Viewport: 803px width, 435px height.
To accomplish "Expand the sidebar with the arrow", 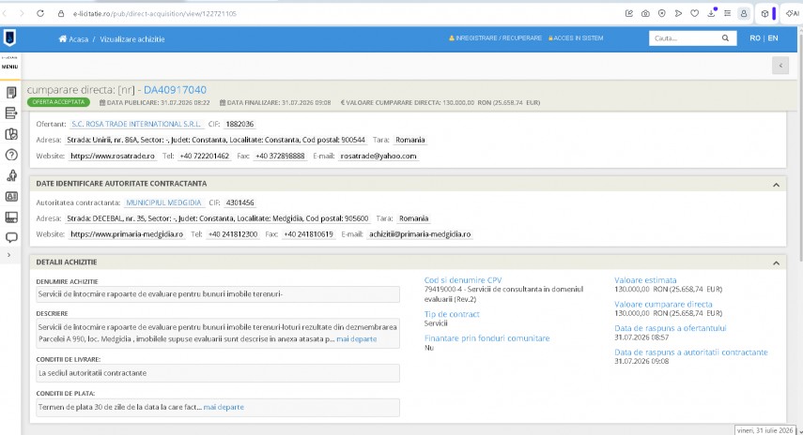I will [x=8, y=255].
